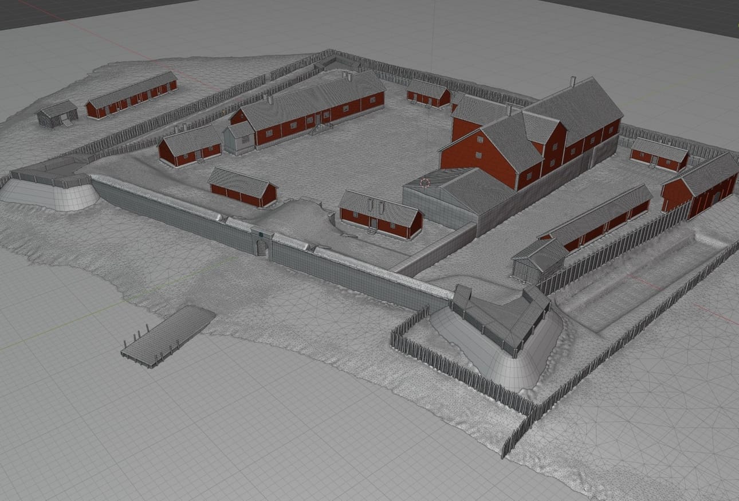
Task: Click the 3D cursor on the gray annex roof
Action: 424,183
